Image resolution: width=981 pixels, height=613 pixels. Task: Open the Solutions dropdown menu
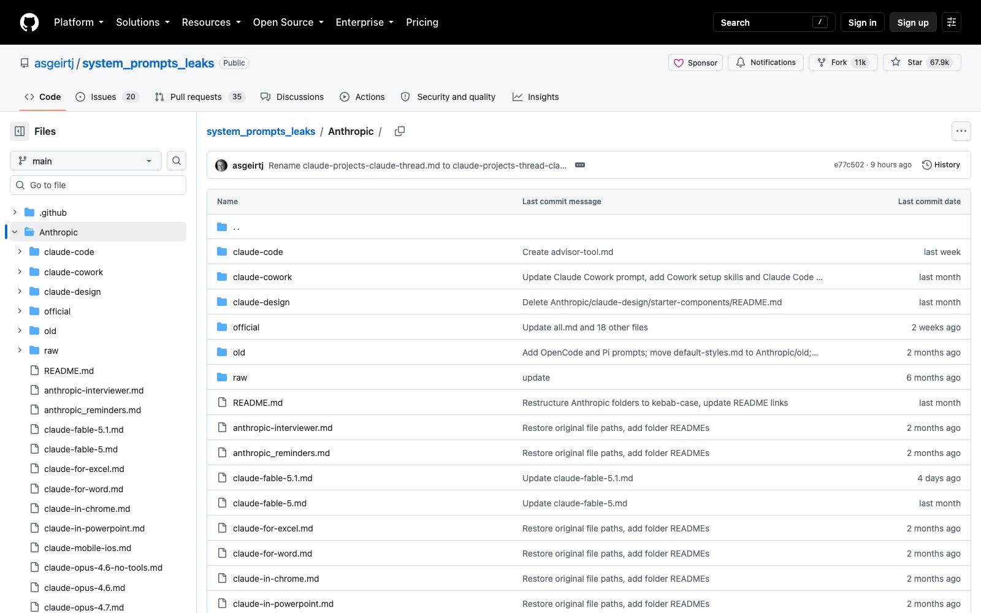(143, 22)
